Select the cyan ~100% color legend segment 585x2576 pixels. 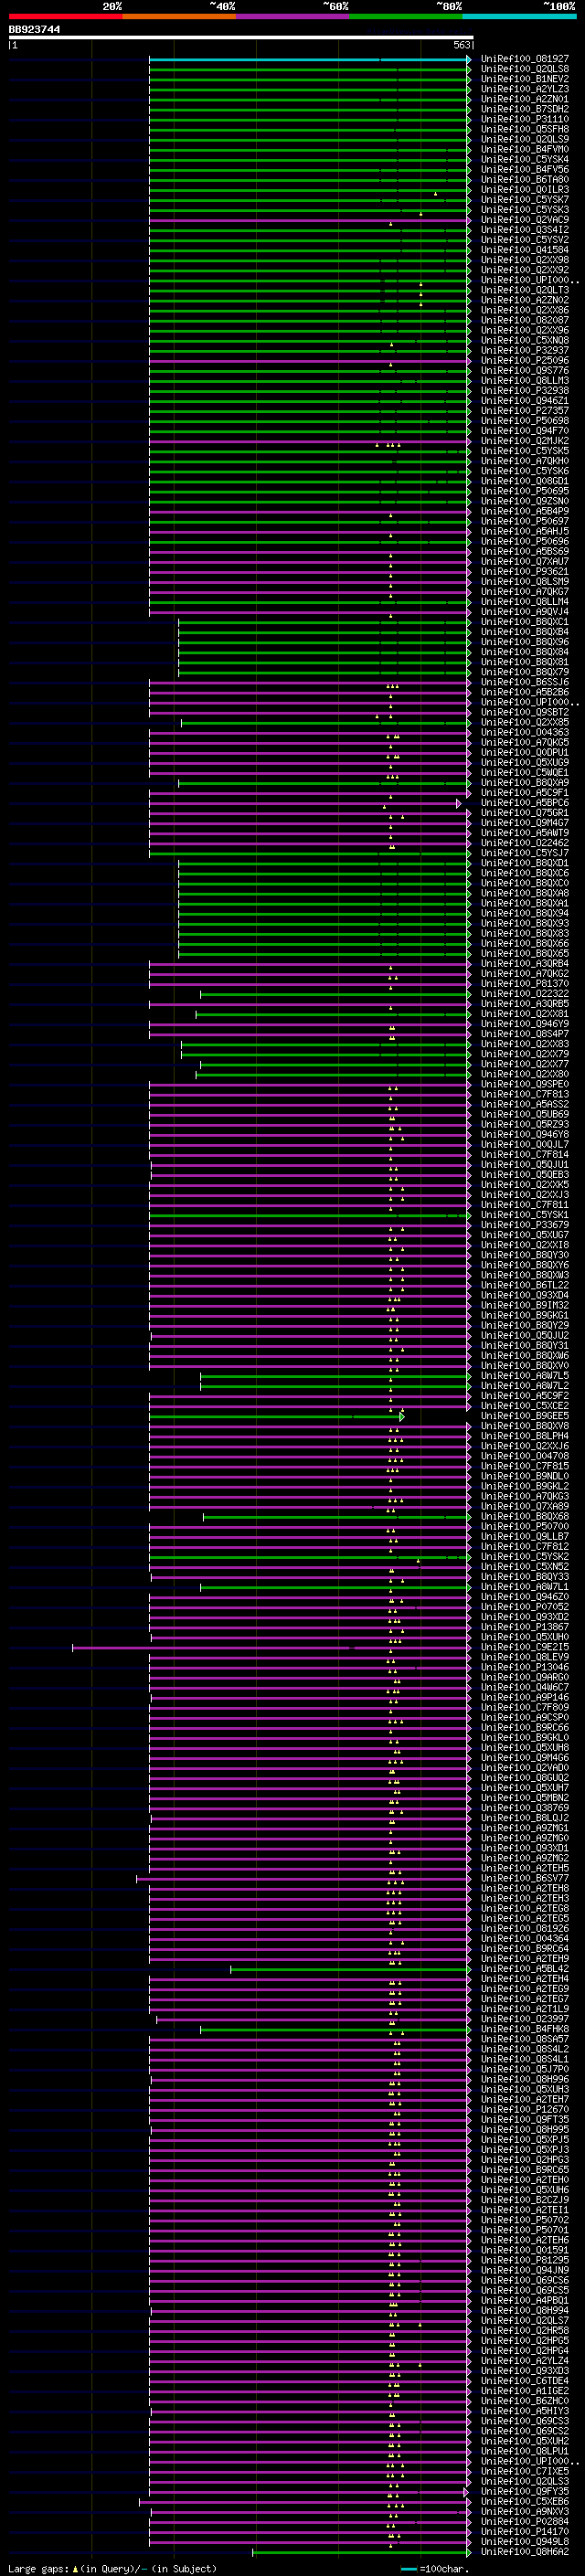click(520, 16)
